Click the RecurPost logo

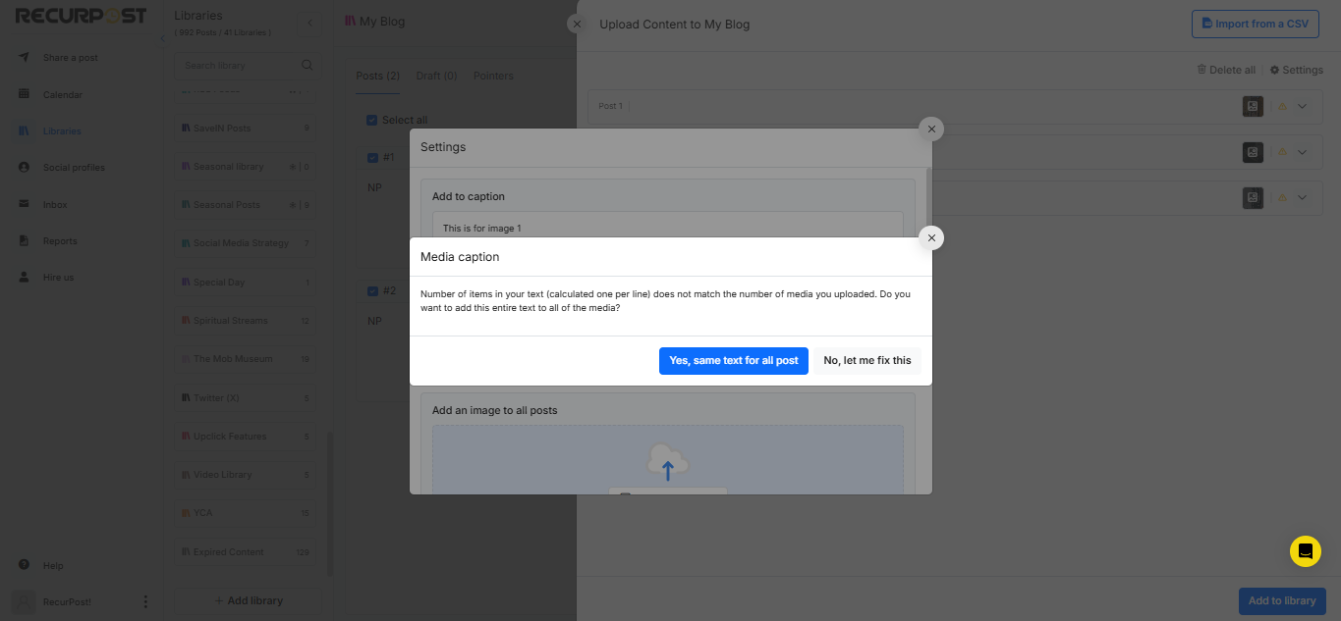[81, 16]
